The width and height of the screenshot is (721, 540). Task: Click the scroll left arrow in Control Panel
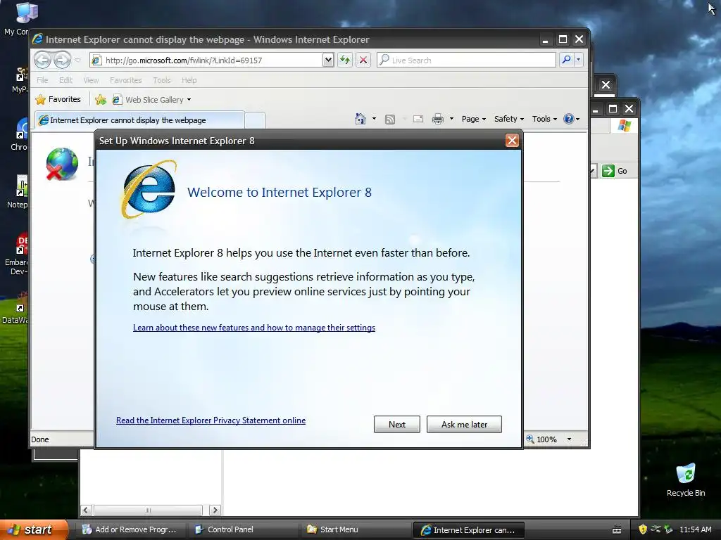[87, 510]
